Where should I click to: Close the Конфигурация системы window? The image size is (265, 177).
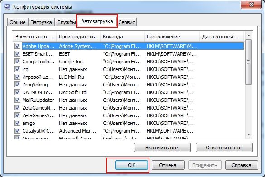point(251,5)
